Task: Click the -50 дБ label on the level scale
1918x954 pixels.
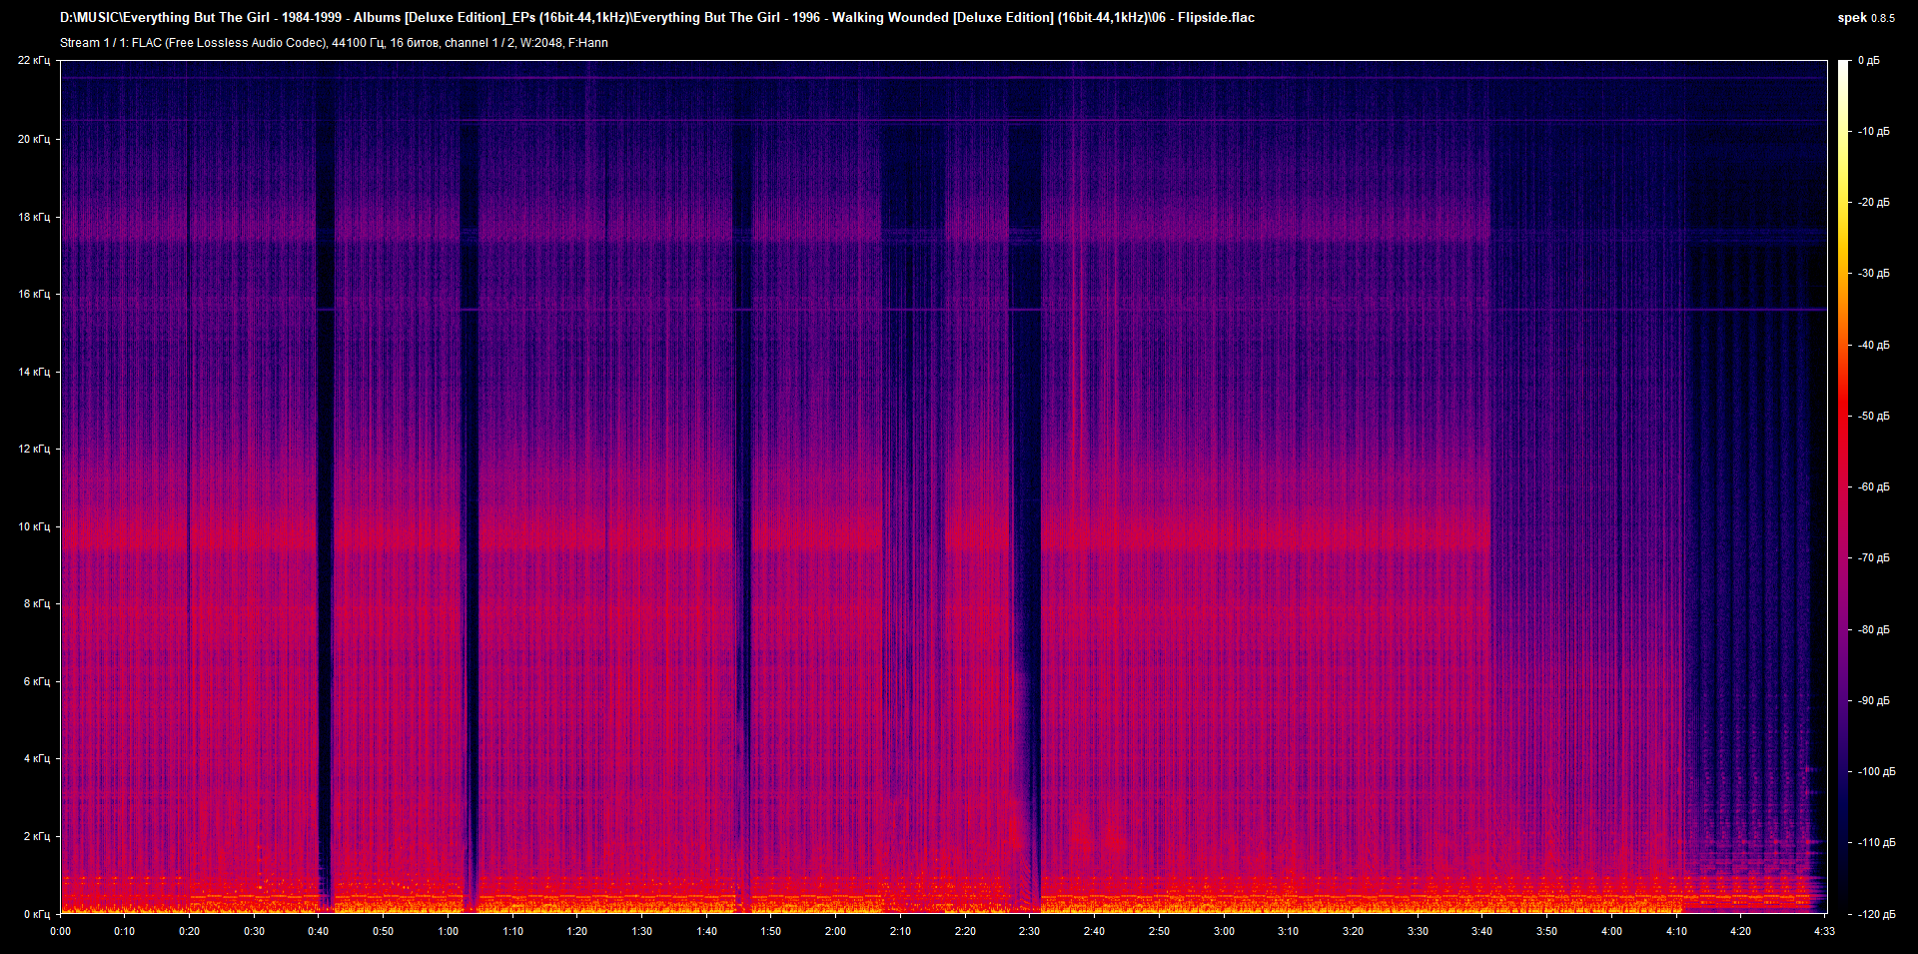Action: 1873,416
